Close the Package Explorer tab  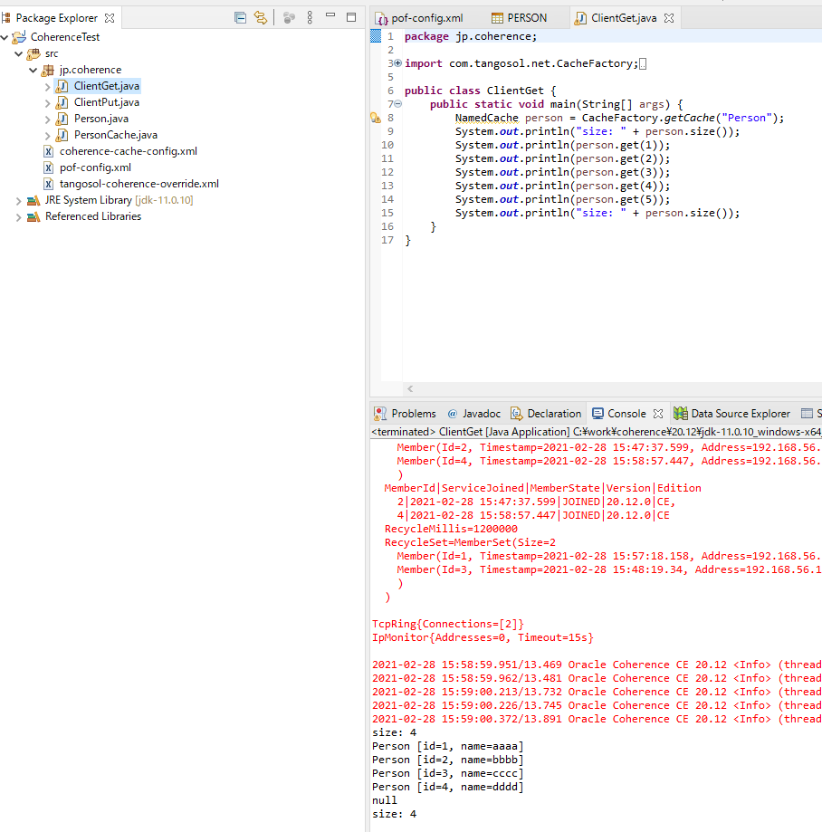click(110, 18)
